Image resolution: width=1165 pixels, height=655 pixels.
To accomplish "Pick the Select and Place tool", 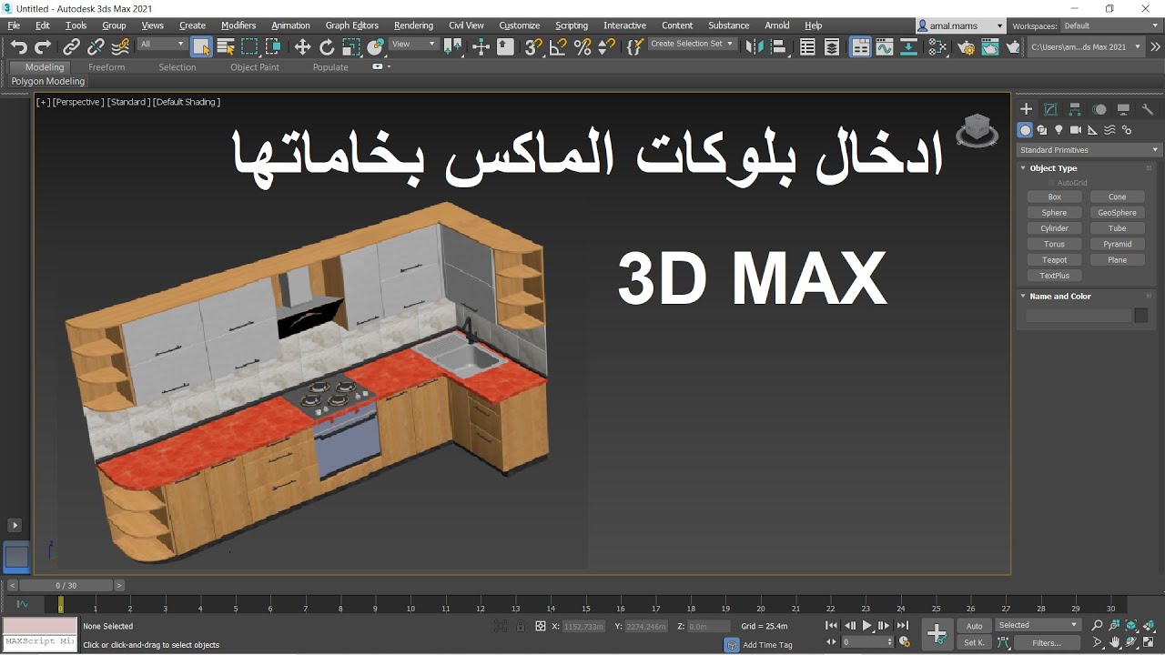I will tap(375, 47).
